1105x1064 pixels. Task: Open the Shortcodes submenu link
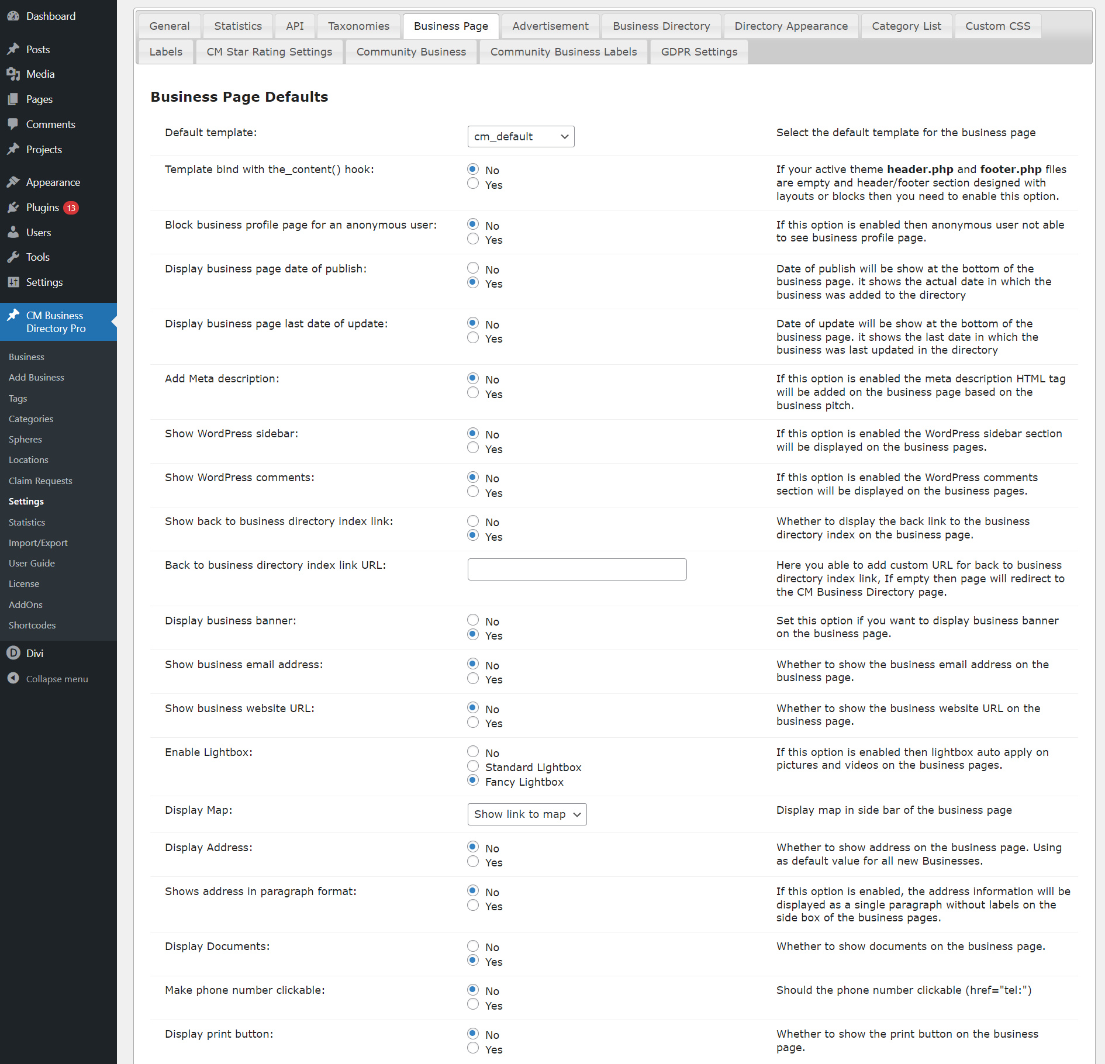coord(32,625)
